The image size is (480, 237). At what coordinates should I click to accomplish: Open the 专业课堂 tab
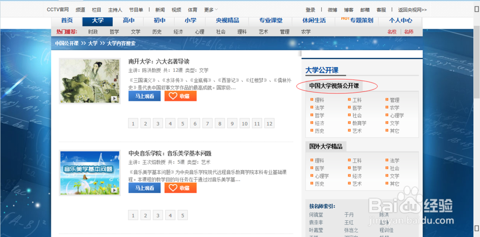[x=271, y=21]
